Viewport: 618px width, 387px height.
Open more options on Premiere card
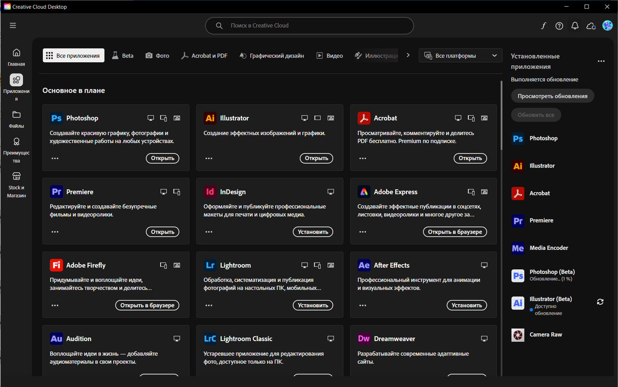coord(55,232)
